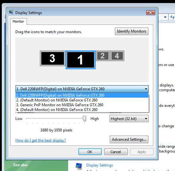Click the Cancel button
This screenshot has height=171, width=175.
coord(116,152)
